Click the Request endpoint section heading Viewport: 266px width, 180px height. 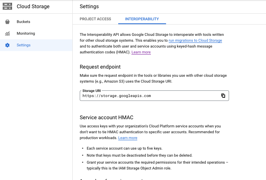pyautogui.click(x=100, y=67)
